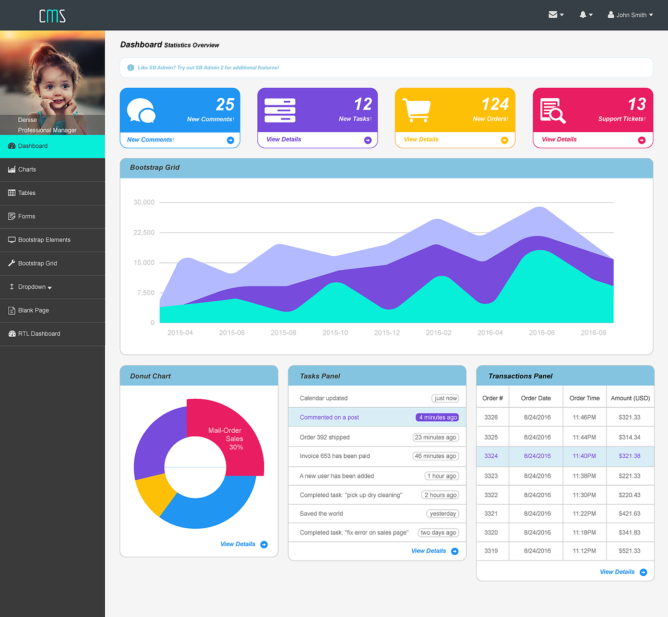668x617 pixels.
Task: Expand the Dropdown sidebar menu
Action: click(52, 287)
